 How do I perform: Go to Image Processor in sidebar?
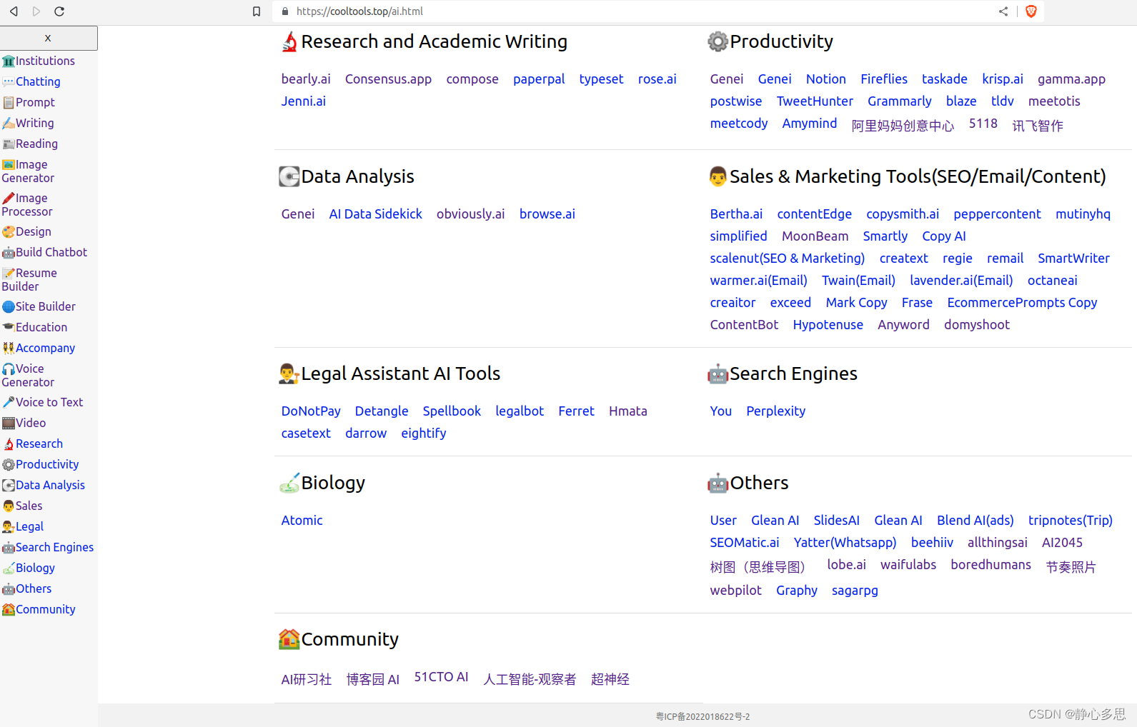[27, 205]
